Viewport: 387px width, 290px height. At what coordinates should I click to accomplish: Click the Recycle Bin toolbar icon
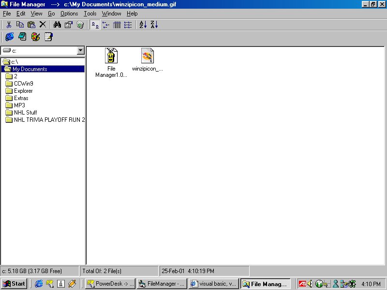[x=80, y=25]
